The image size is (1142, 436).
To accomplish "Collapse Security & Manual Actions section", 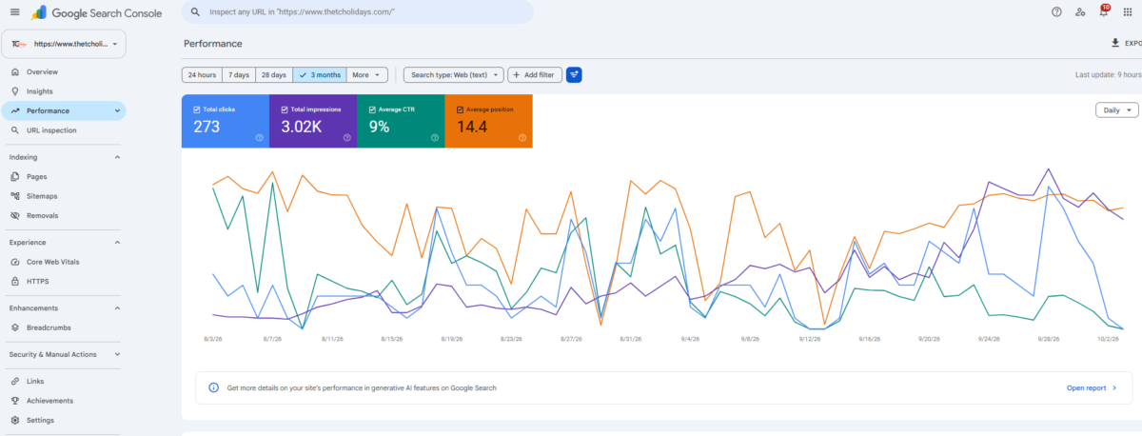I will [x=117, y=354].
